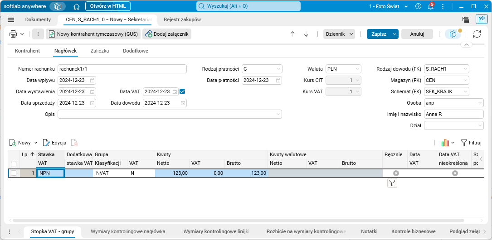The image size is (492, 240).
Task: Open the company selector 1 - Foto Świat
Action: (389, 6)
